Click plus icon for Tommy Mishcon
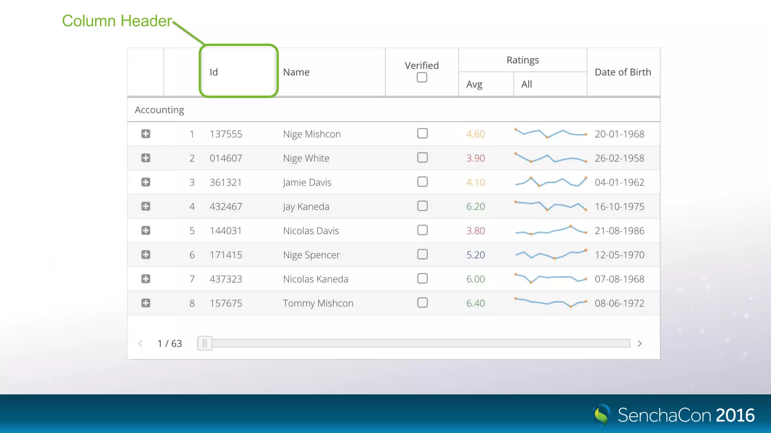771x433 pixels. click(x=146, y=303)
